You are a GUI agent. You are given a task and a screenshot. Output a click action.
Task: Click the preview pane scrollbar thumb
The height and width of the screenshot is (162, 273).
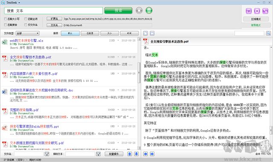tap(271, 130)
